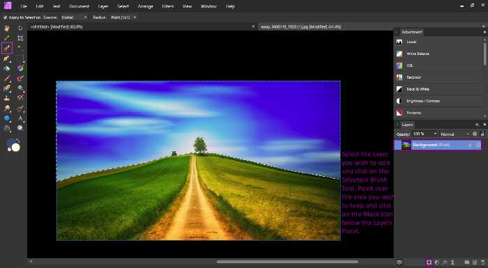Click the Layer Effects fx icon
The height and width of the screenshot is (268, 488).
445,262
